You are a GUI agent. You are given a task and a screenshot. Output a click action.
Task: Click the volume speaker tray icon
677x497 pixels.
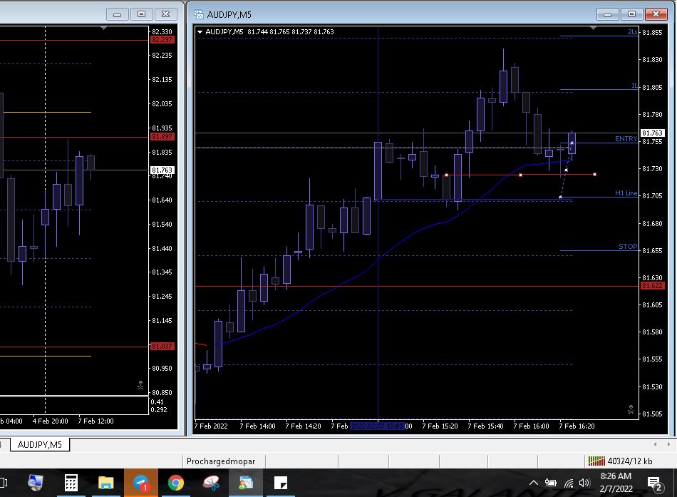[584, 483]
